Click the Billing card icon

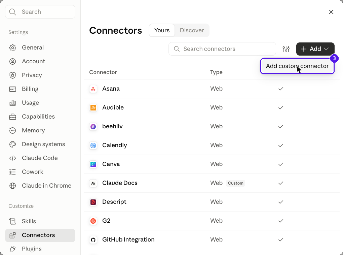tap(13, 89)
